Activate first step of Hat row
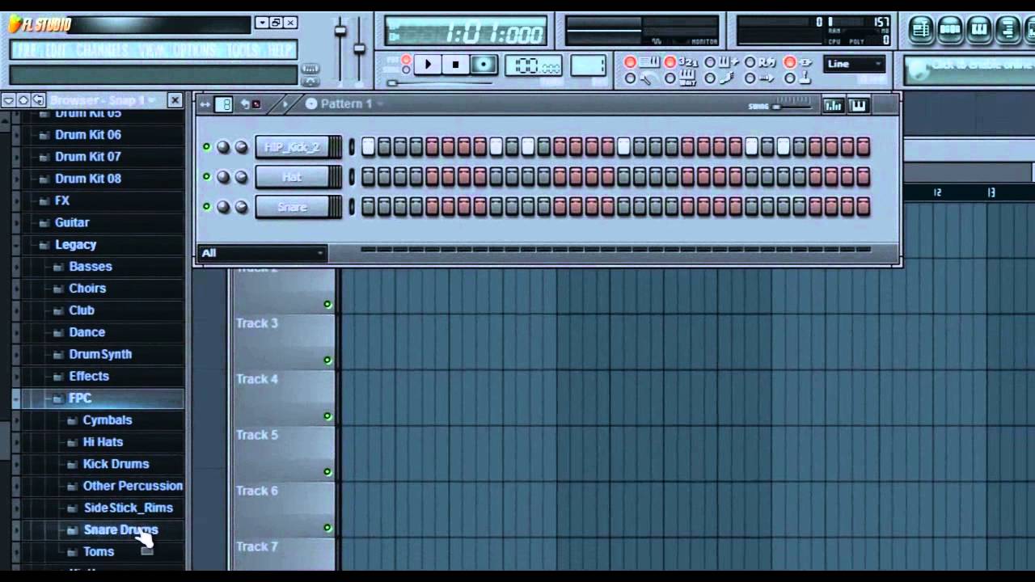 [368, 177]
